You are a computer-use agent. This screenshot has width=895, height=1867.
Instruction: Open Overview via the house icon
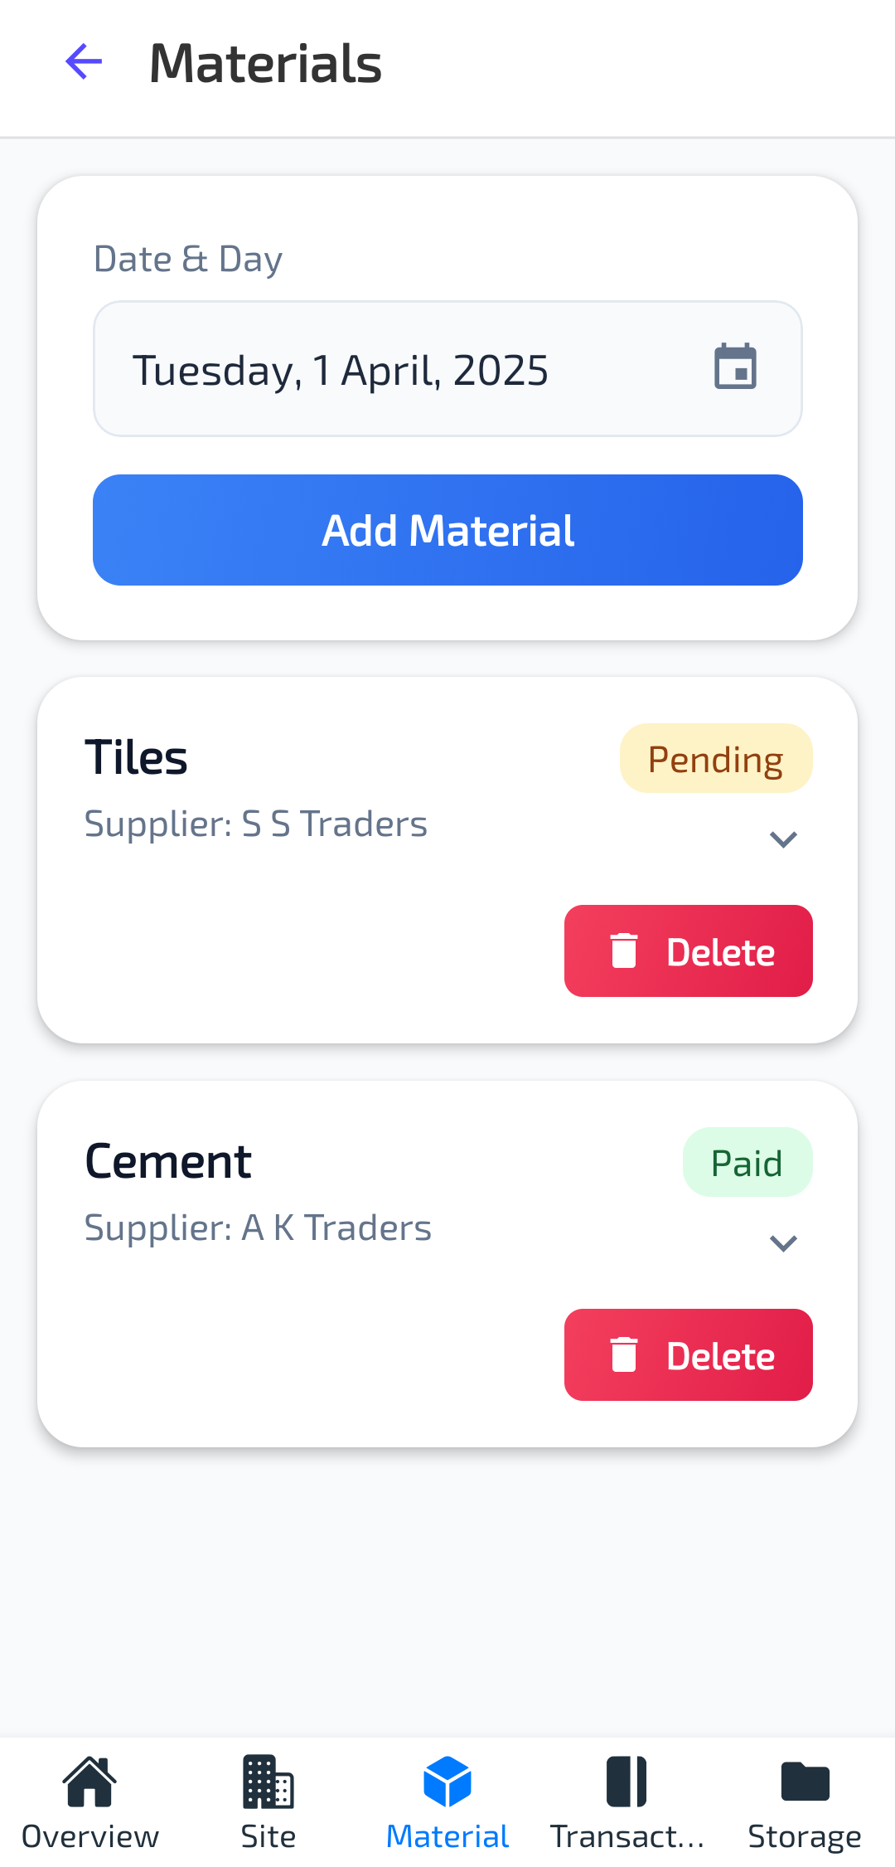click(89, 1782)
